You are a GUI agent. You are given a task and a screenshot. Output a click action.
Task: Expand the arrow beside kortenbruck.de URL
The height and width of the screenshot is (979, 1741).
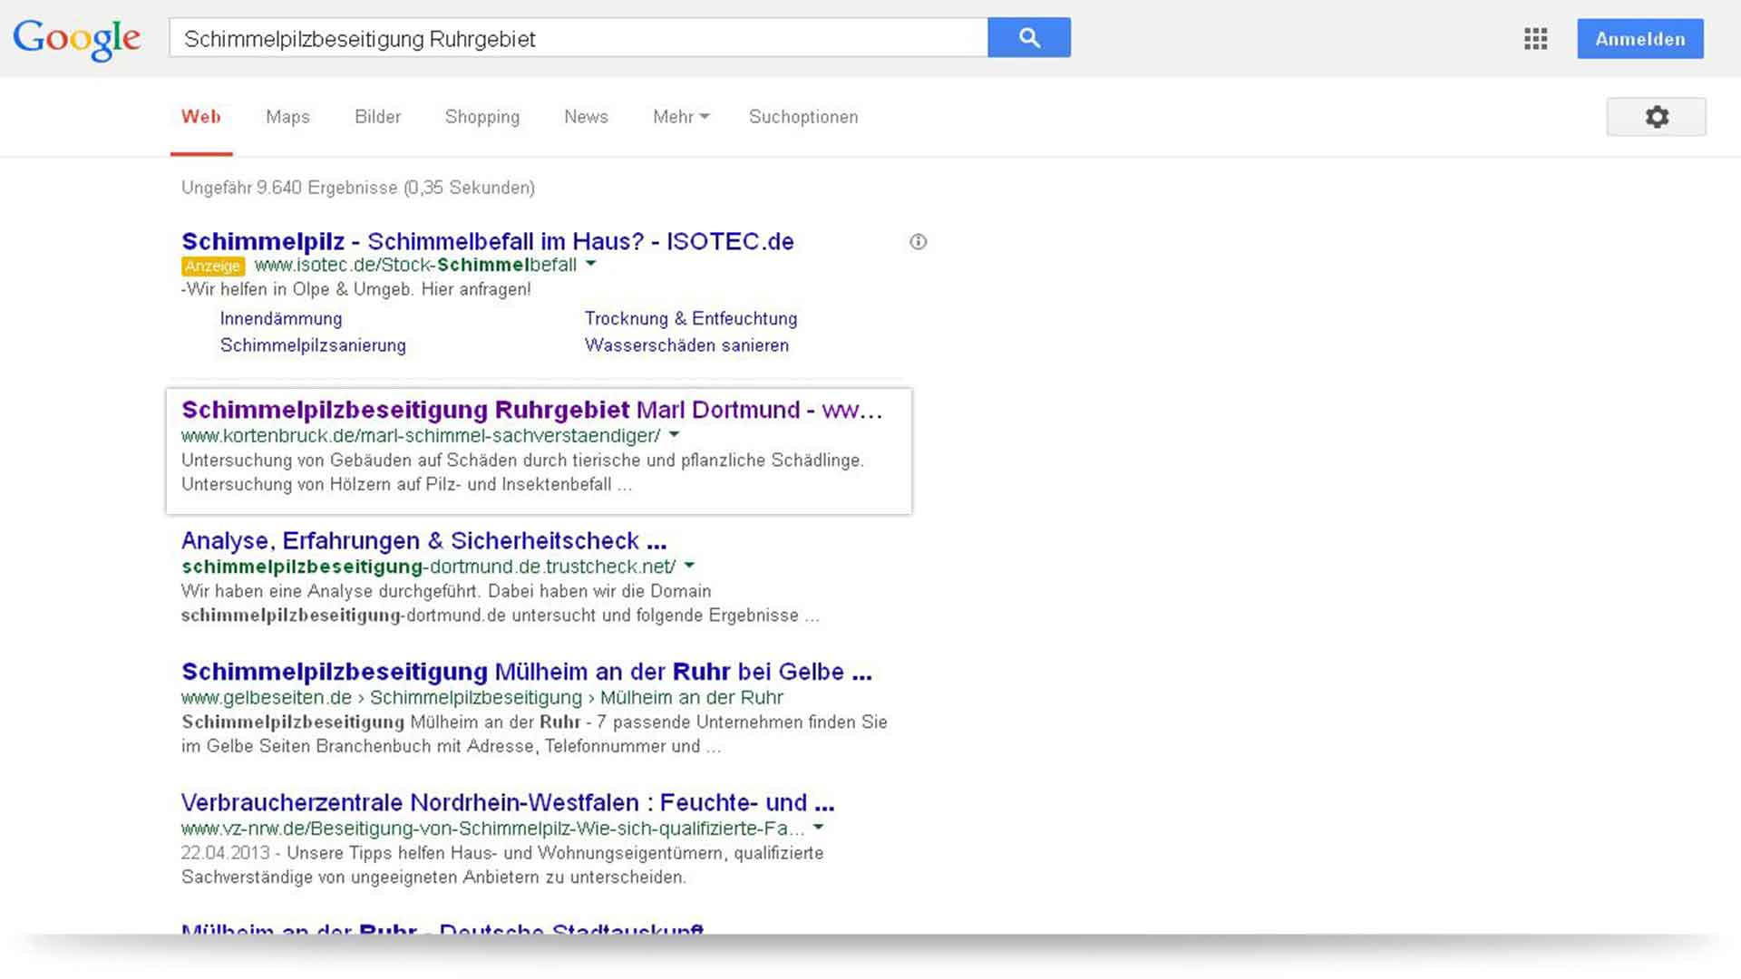point(674,435)
